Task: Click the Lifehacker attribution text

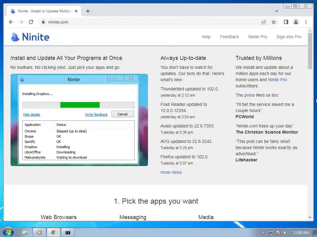Action: (246, 160)
